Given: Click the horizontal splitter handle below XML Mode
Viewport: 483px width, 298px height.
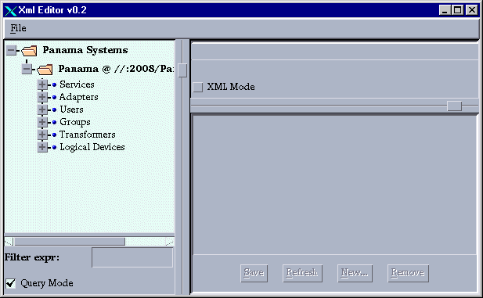Looking at the screenshot, I should pyautogui.click(x=454, y=106).
